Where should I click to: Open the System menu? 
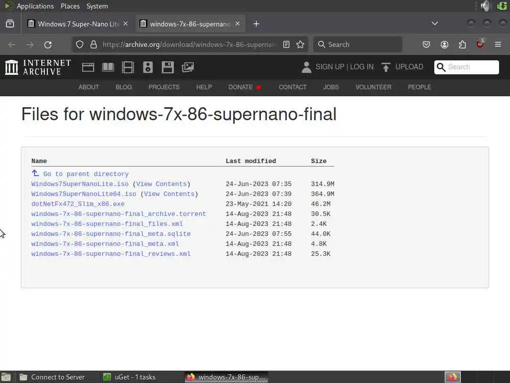97,6
